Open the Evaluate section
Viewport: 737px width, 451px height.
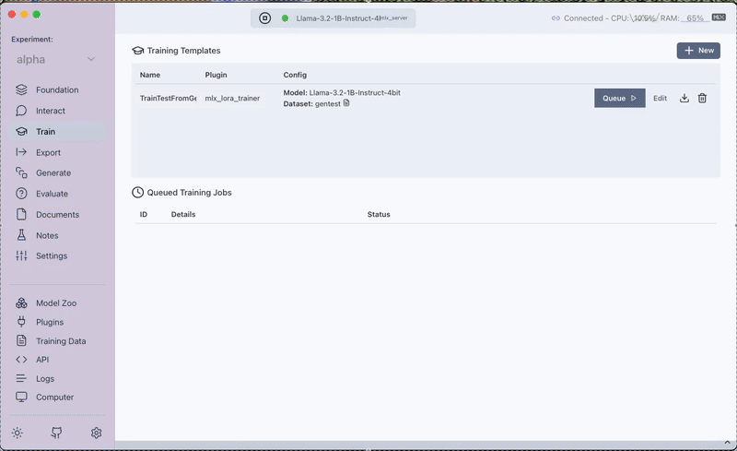tap(52, 194)
